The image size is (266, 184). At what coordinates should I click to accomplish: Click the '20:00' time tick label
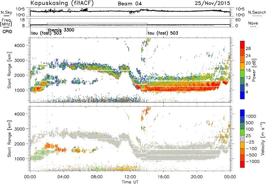[197, 177]
